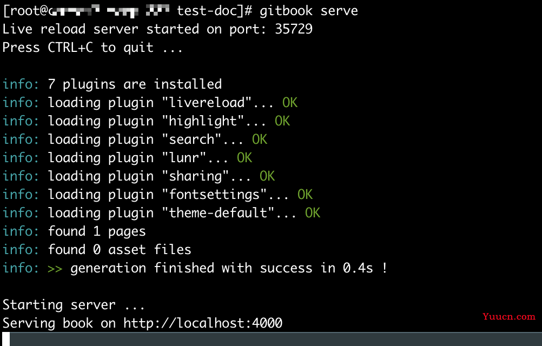
Task: Click the green OK after "theme-default"
Action: click(313, 213)
